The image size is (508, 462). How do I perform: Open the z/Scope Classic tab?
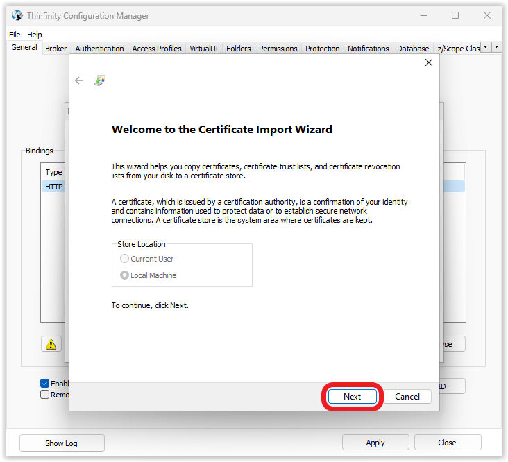pyautogui.click(x=458, y=49)
